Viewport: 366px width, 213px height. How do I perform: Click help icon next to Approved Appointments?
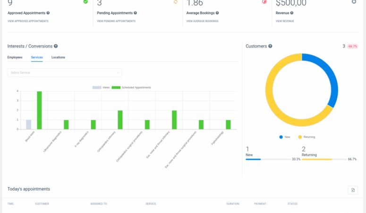[x=48, y=13]
